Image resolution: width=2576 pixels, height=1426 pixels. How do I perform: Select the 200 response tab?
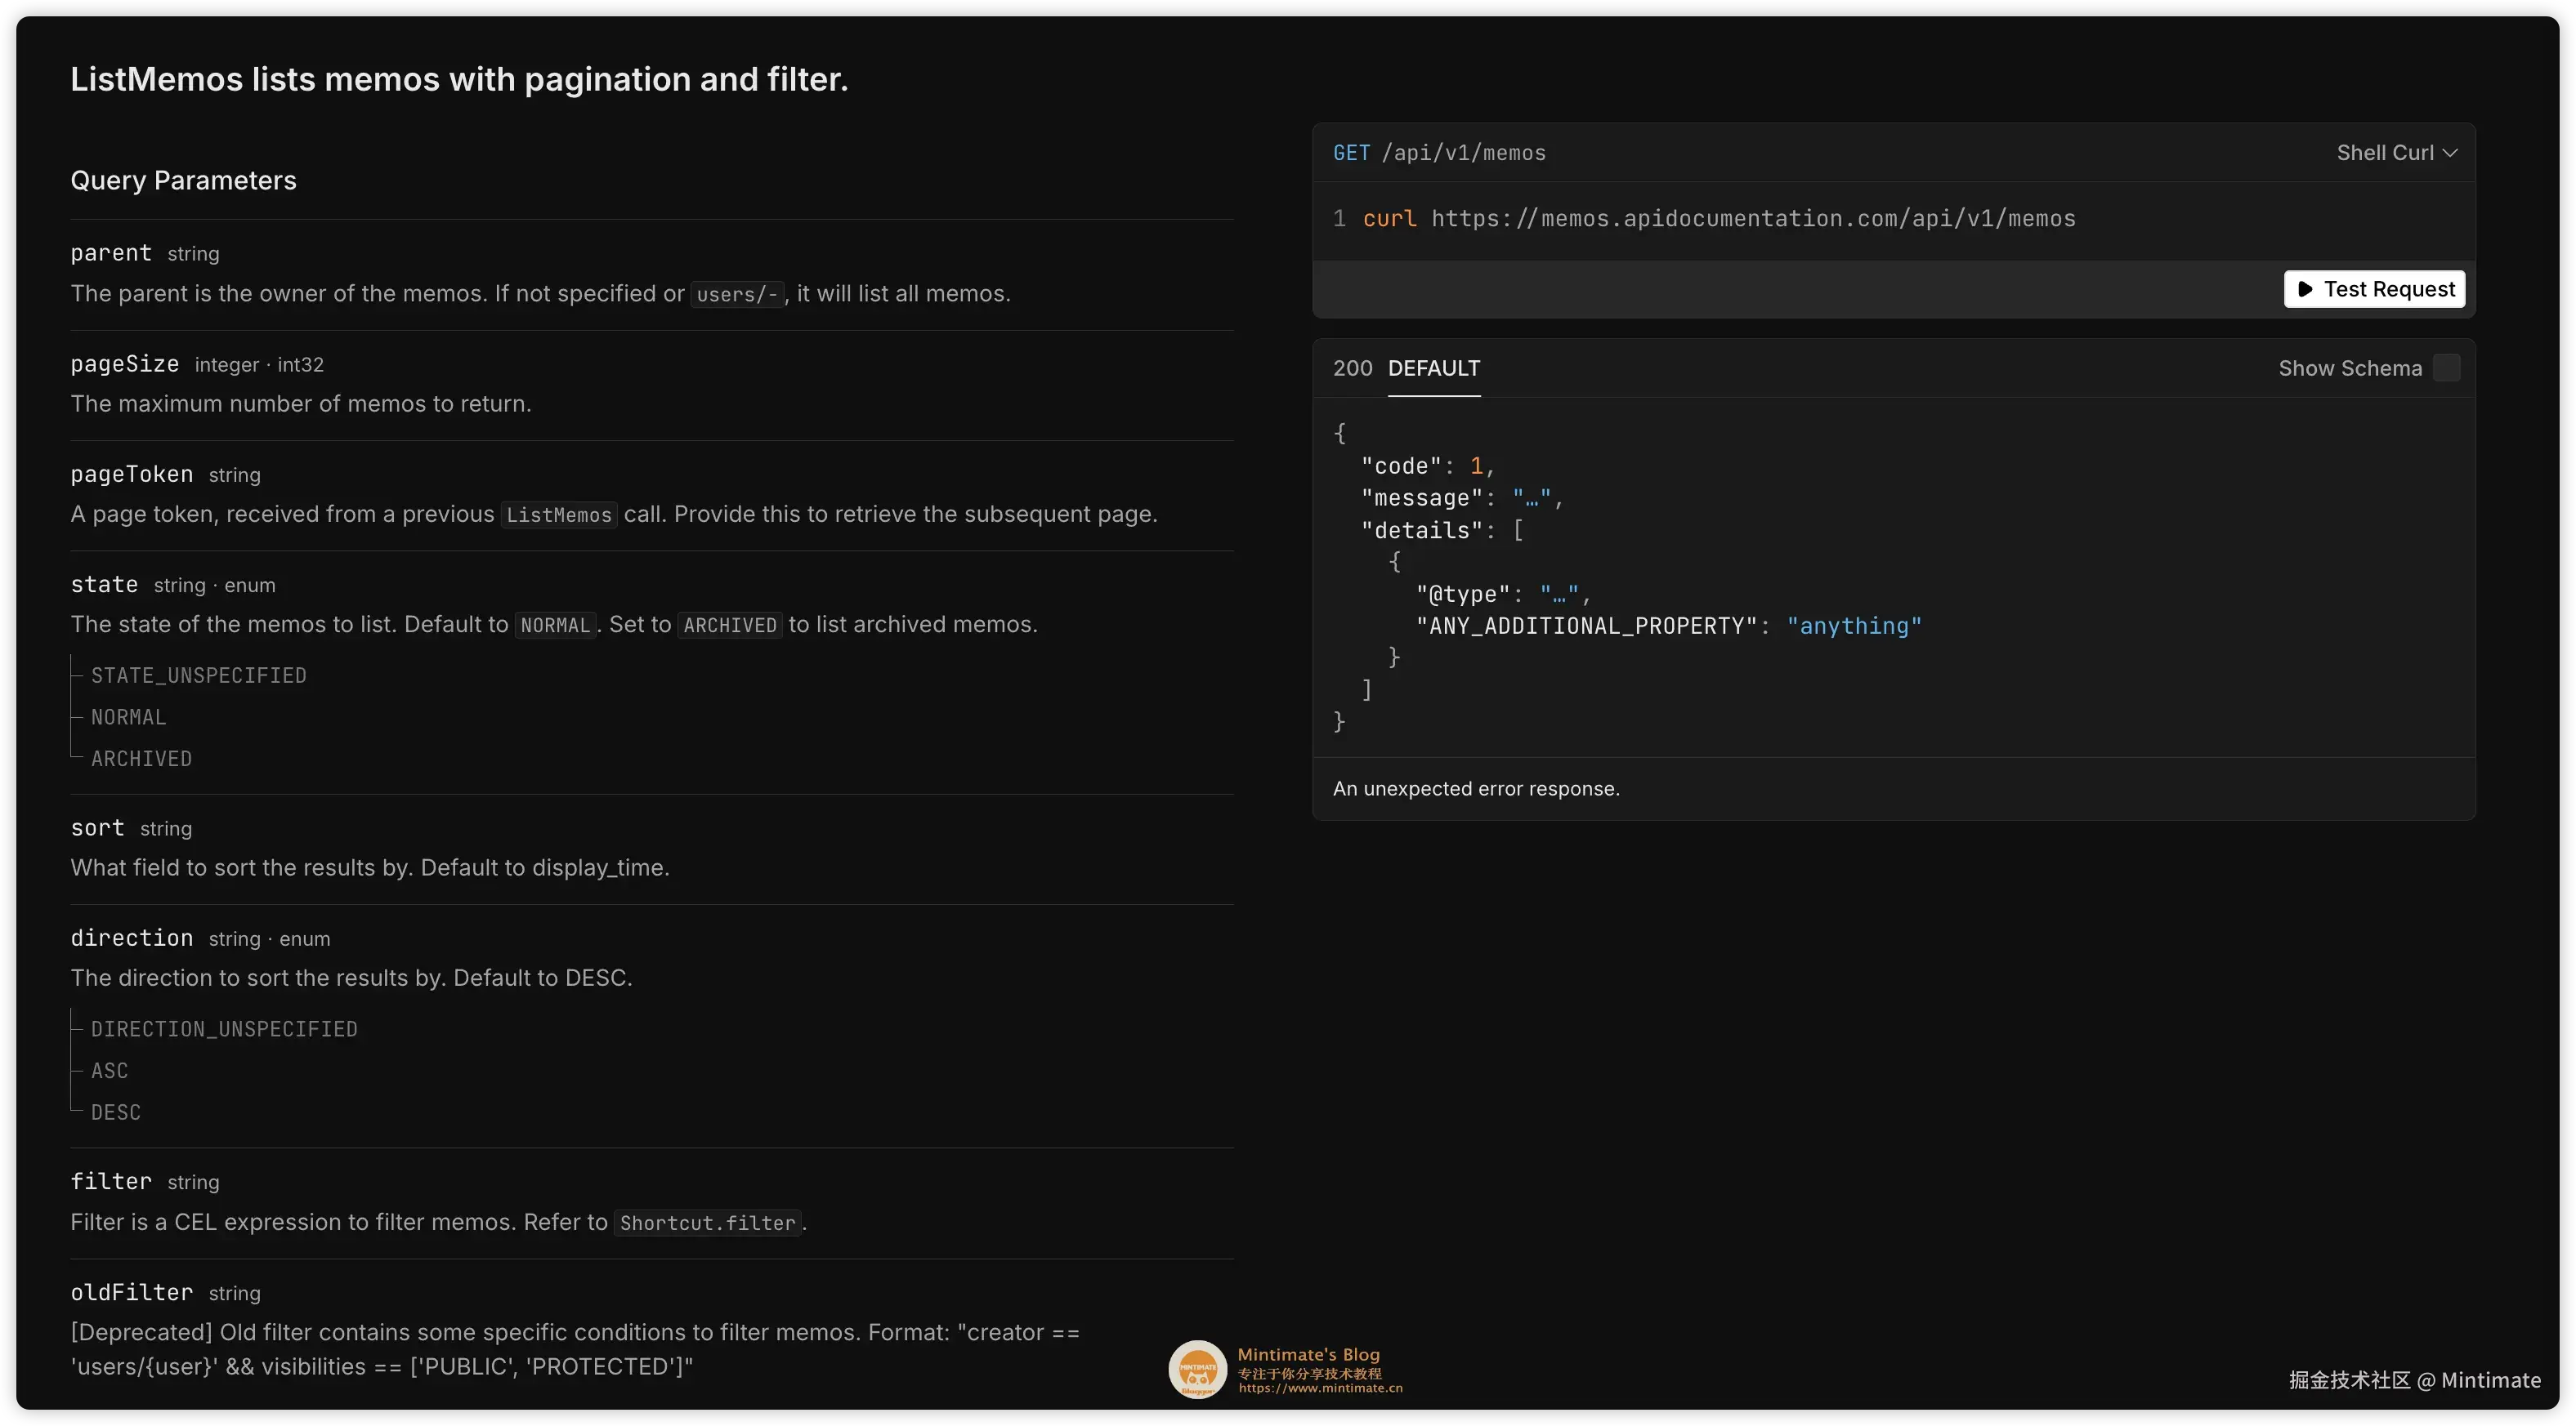(x=1352, y=368)
